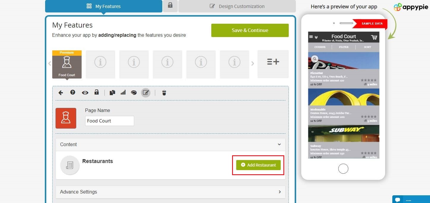Collapse the Content section chevron
The height and width of the screenshot is (203, 430).
click(279, 145)
